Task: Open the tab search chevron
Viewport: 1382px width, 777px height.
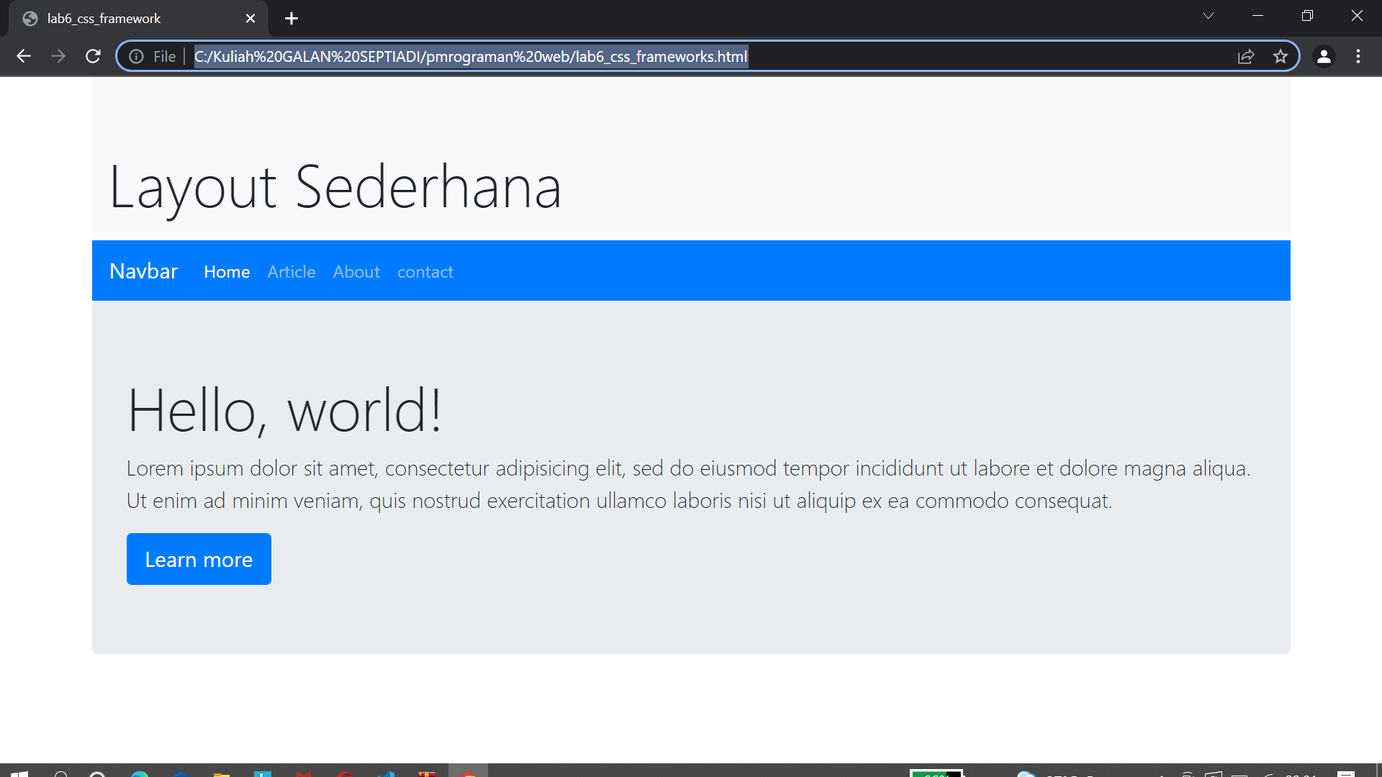Action: tap(1209, 15)
